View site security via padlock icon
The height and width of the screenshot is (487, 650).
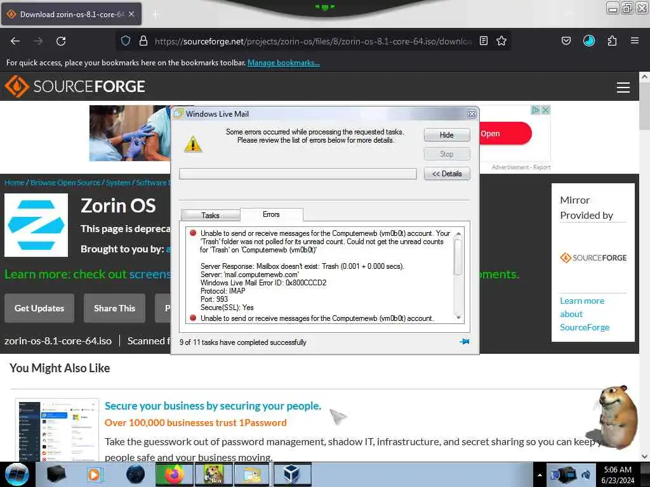143,41
